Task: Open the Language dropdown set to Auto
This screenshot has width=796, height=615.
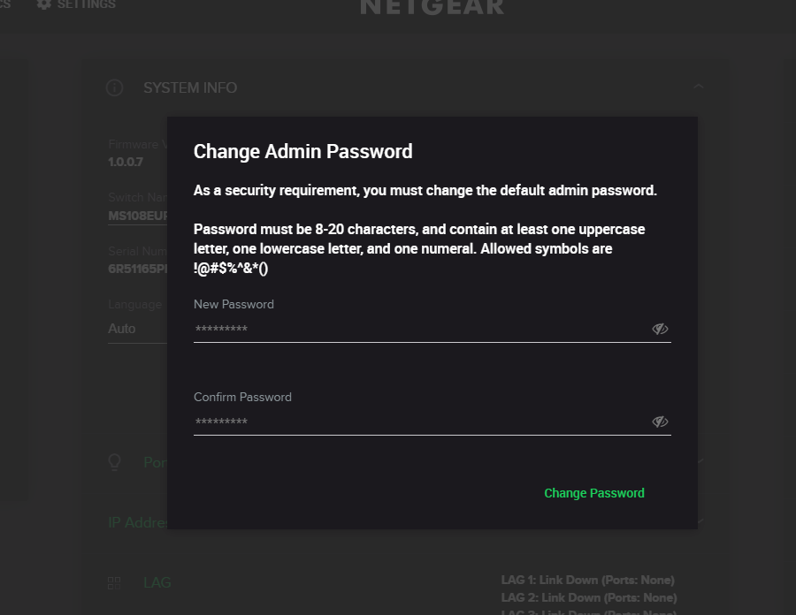Action: (133, 329)
